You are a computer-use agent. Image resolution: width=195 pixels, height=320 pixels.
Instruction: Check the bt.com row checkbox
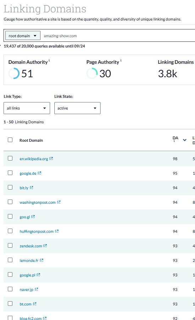coord(10,304)
